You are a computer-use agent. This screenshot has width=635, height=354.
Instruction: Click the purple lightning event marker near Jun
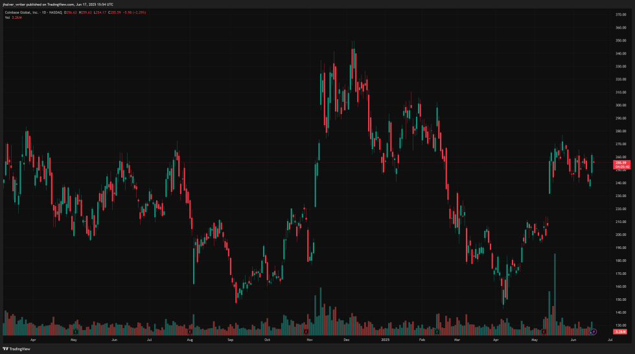(594, 331)
